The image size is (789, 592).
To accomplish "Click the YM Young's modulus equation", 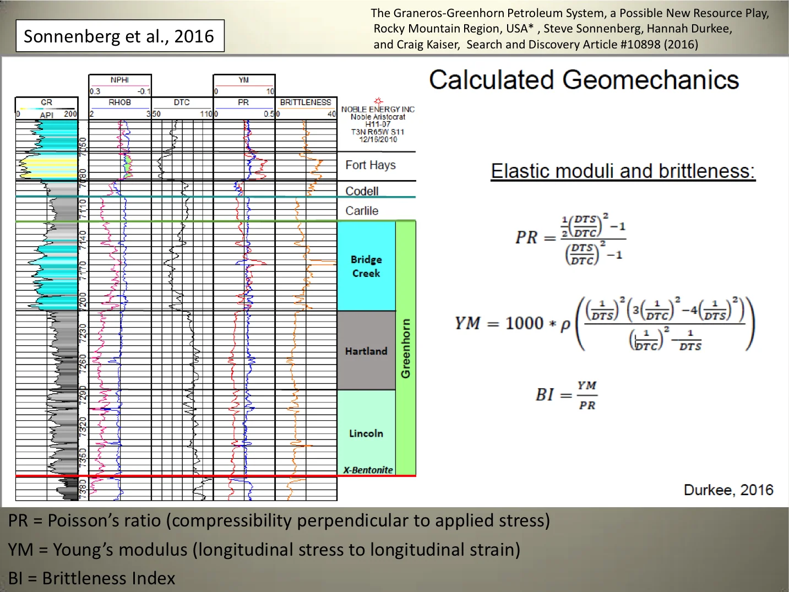I will (605, 324).
